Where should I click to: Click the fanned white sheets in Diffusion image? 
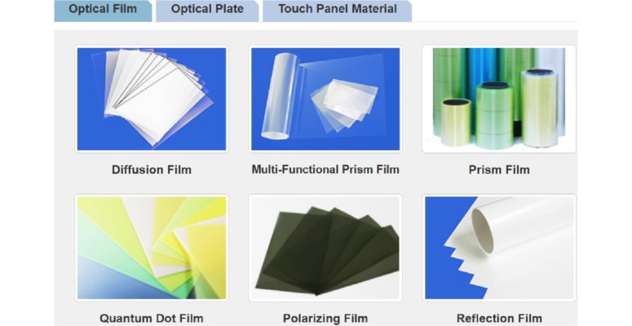tap(155, 97)
